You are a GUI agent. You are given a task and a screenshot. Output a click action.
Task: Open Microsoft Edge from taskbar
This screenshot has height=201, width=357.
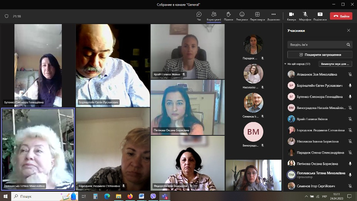[107, 196]
